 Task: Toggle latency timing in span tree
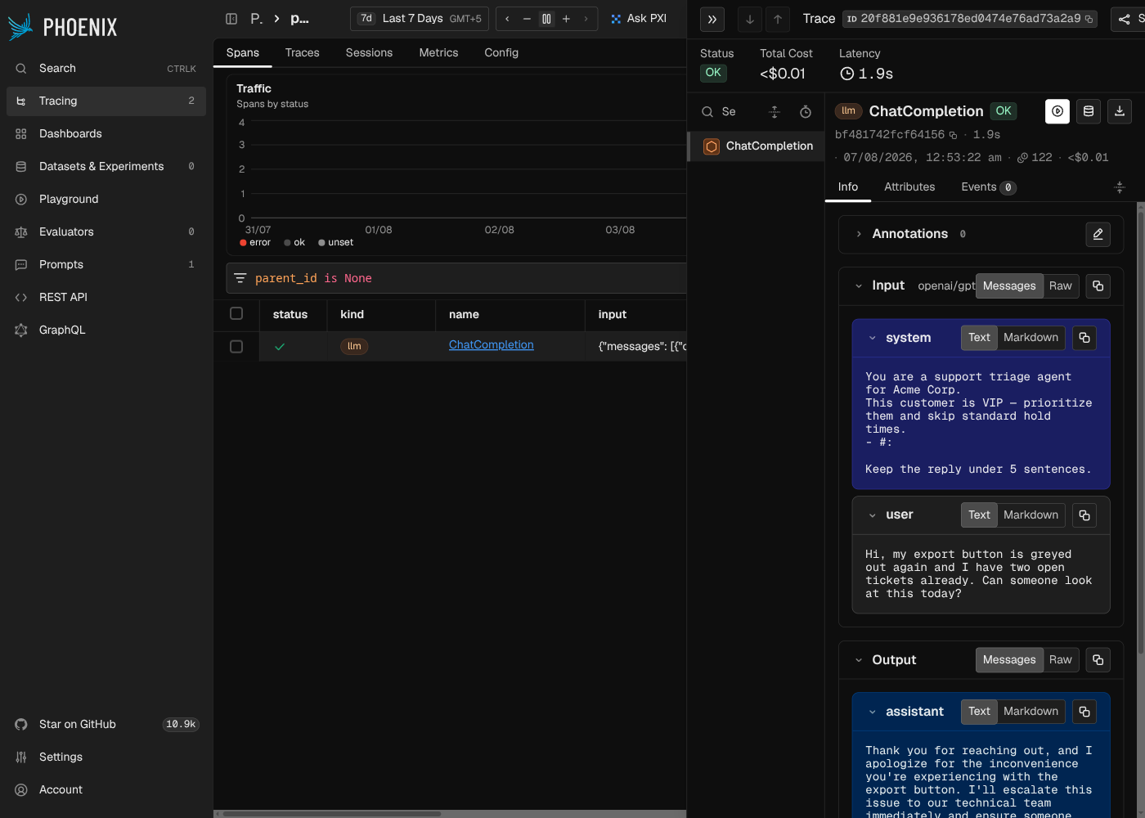click(806, 112)
